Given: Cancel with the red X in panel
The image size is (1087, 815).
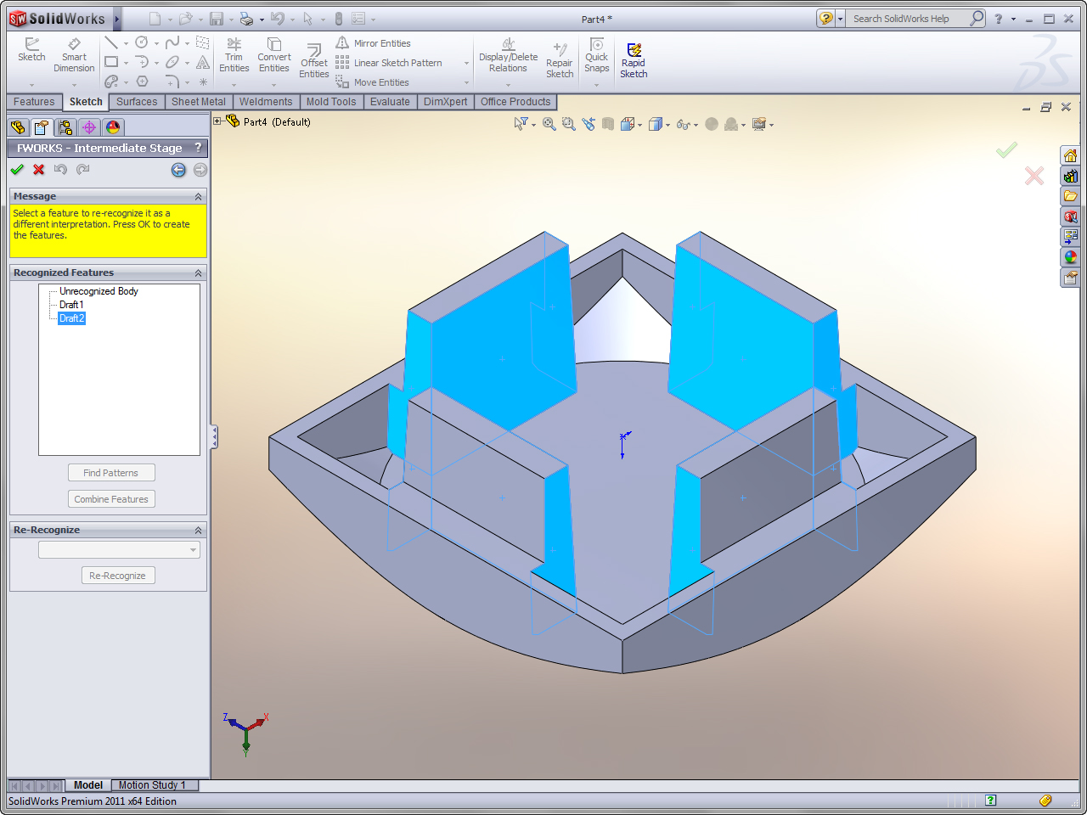Looking at the screenshot, I should [x=39, y=170].
